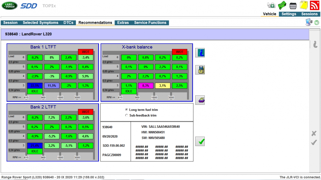Capture screen with the camera icon
Viewport: 321px width, 180px height.
point(309,22)
